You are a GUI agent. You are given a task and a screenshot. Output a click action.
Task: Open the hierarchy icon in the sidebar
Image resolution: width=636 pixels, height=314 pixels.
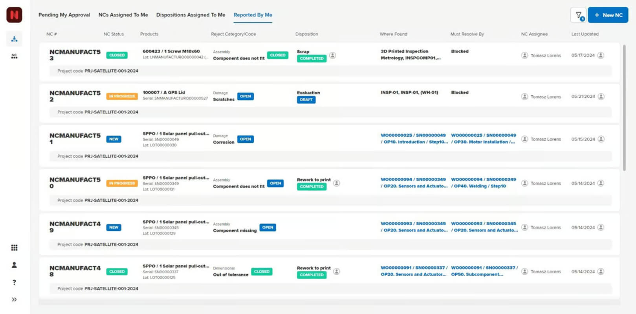tap(14, 39)
